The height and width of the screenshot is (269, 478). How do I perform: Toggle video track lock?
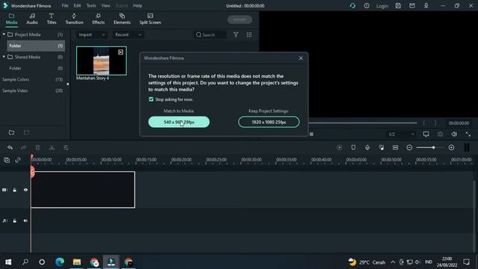[15, 190]
